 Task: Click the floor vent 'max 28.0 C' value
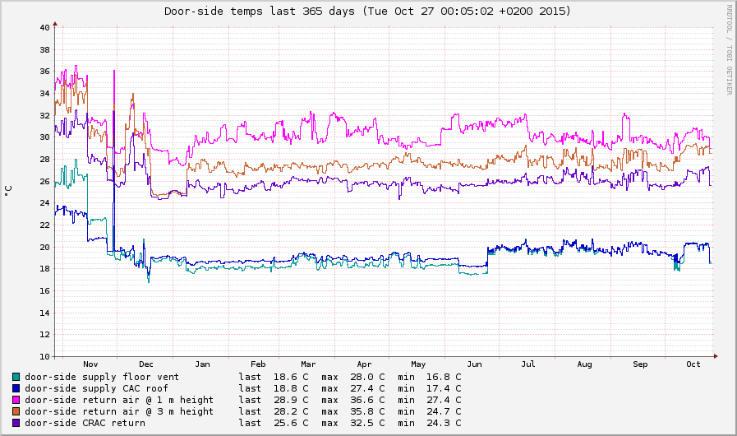[x=353, y=377]
